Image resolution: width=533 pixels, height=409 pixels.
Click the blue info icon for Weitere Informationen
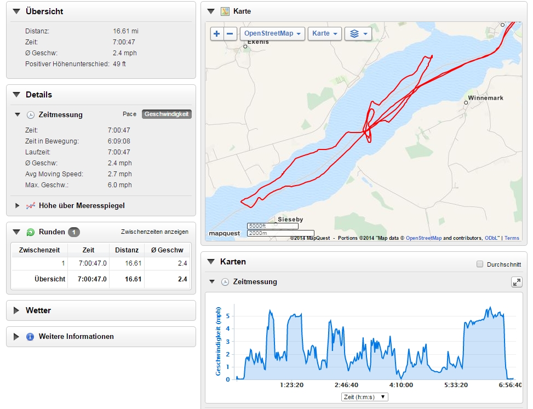click(31, 337)
